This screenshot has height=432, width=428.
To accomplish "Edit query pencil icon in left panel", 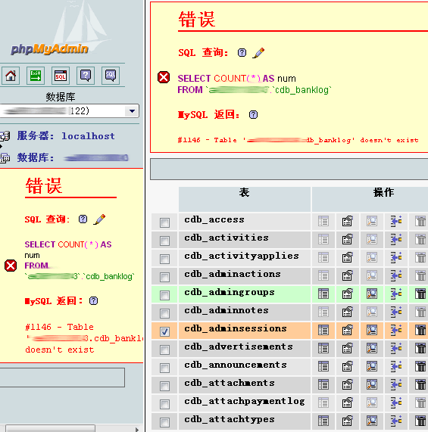I will [x=99, y=219].
